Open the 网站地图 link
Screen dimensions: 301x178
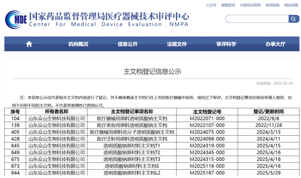pyautogui.click(x=291, y=5)
